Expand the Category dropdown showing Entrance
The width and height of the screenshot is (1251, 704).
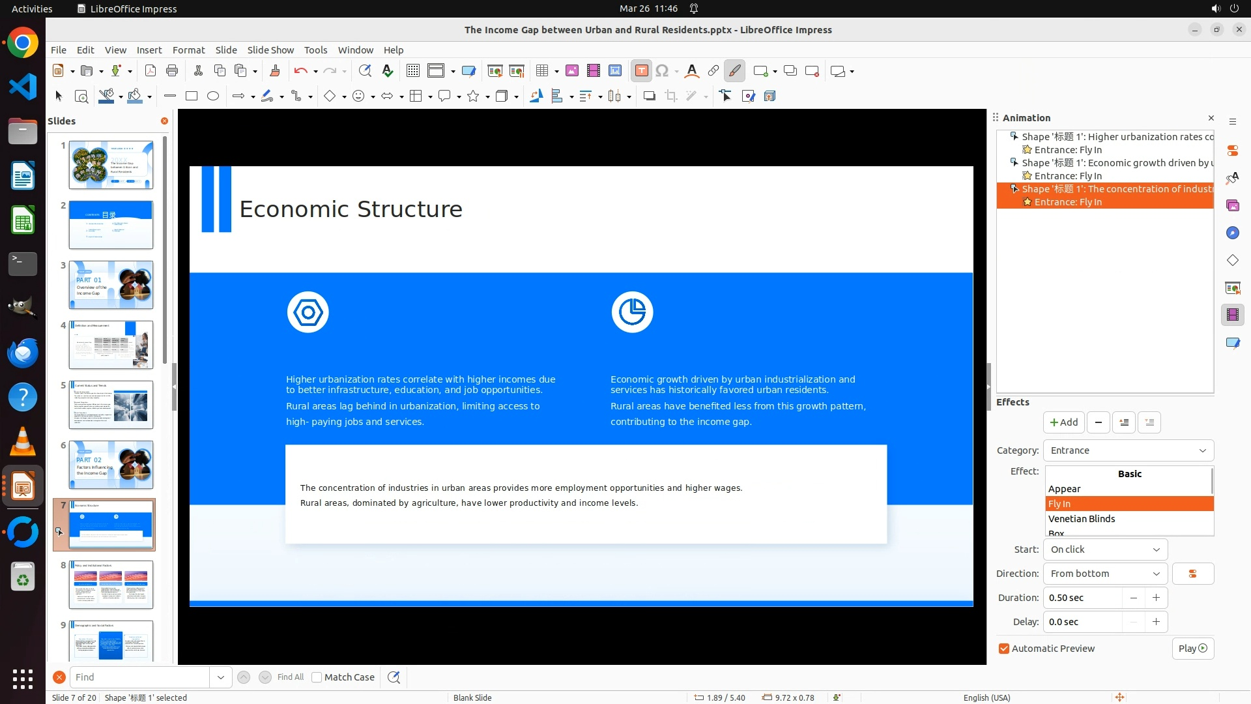(1128, 450)
